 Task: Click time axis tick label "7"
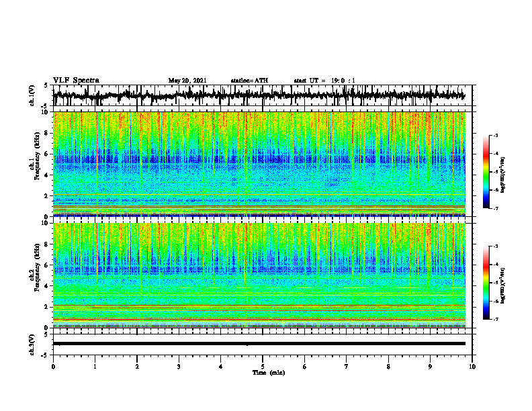[347, 367]
